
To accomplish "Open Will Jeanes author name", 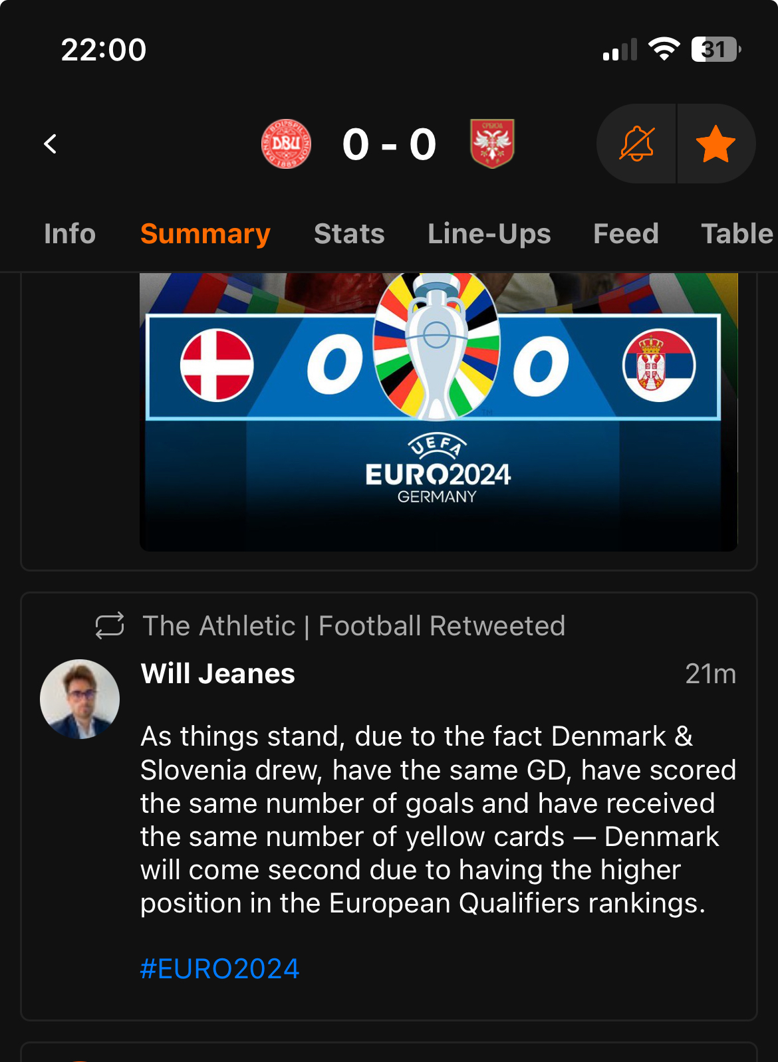I will pyautogui.click(x=217, y=674).
